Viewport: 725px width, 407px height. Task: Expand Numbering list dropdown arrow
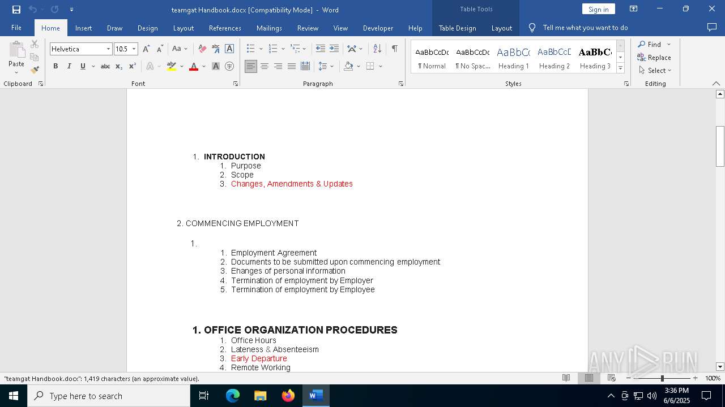(283, 49)
